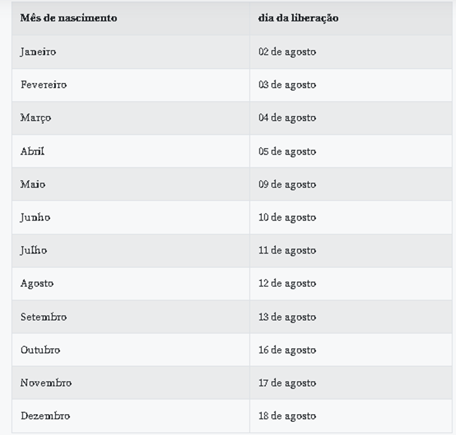456x435 pixels.
Task: Select the Maio row cell
Action: click(x=33, y=185)
